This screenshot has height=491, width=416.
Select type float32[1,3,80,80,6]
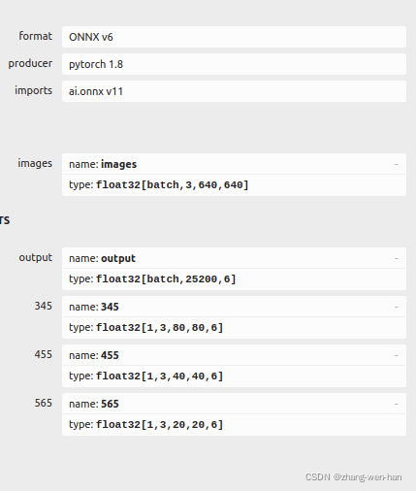146,327
